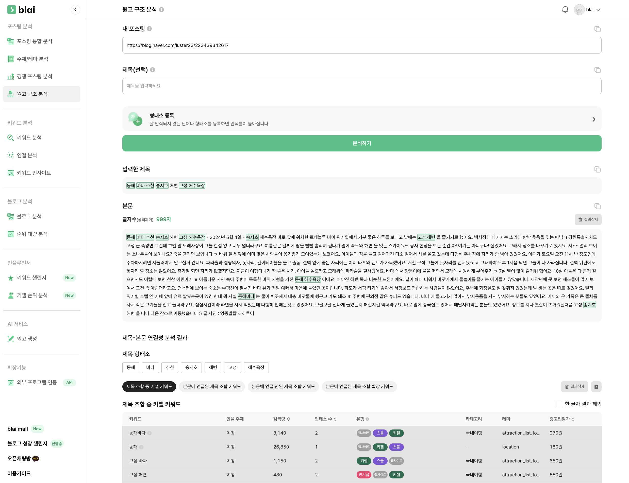Image resolution: width=629 pixels, height=483 pixels.
Task: Toggle the 동해 morpheme chip
Action: (130, 367)
